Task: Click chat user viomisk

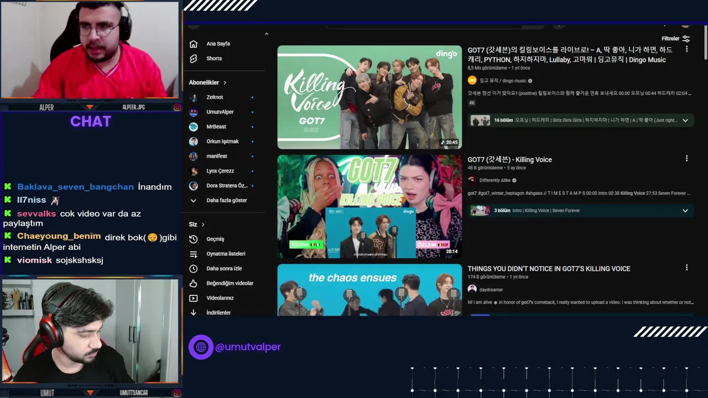Action: point(34,260)
